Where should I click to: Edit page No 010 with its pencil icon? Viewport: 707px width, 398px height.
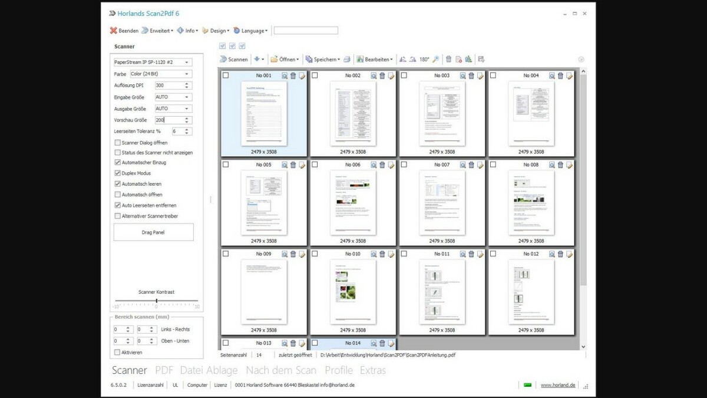tap(391, 254)
